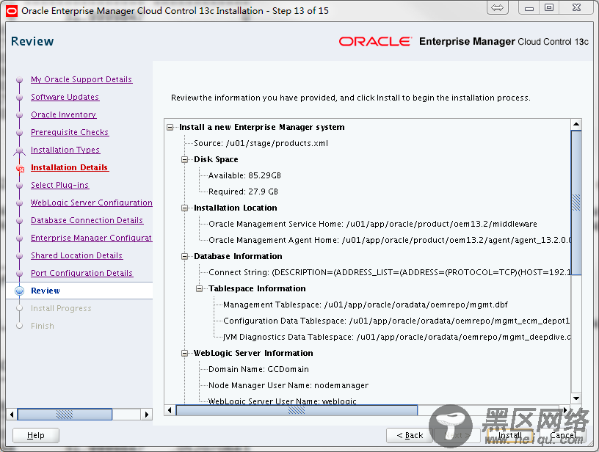Collapse the 'Install a new Enterprise Manager system' node
The image size is (599, 452).
point(170,127)
